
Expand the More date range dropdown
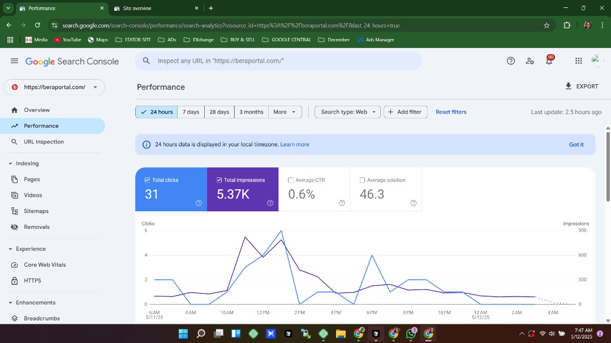(285, 112)
